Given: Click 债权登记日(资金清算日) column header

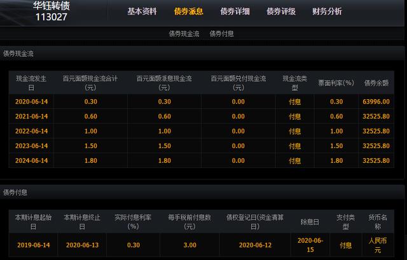Looking at the screenshot, I should (x=255, y=222).
